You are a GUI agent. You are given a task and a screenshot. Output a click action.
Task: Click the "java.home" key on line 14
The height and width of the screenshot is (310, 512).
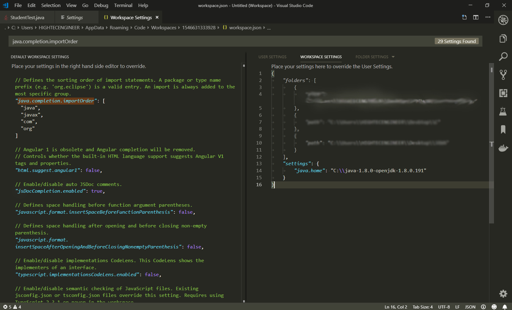[309, 170]
